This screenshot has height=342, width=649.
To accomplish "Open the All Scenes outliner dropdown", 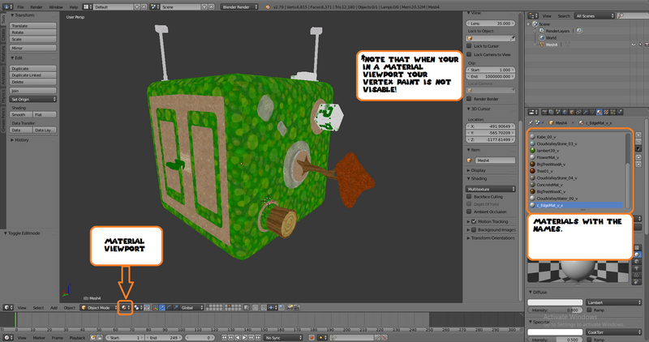I will click(594, 15).
